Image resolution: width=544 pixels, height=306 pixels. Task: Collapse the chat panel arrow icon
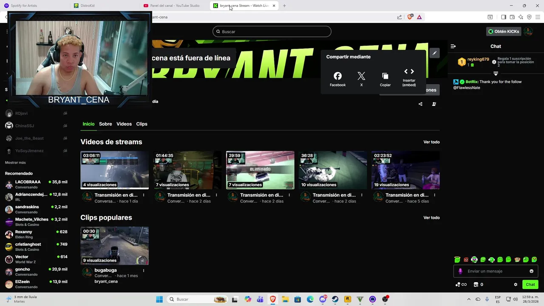coord(453,46)
